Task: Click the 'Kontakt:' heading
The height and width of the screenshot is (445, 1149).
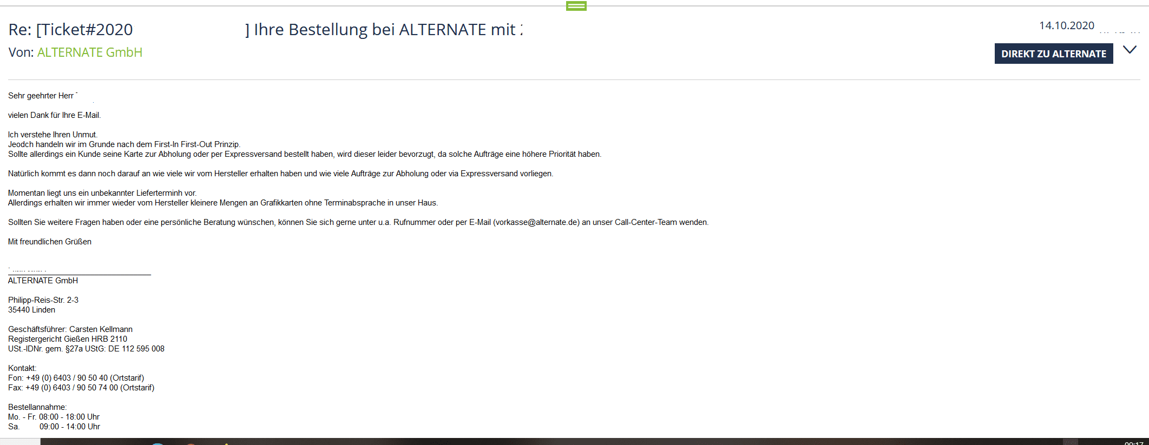Action: [x=22, y=368]
